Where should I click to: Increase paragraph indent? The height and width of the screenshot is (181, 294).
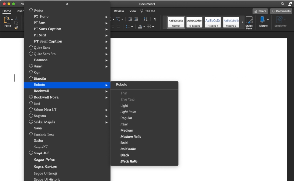click(136, 19)
